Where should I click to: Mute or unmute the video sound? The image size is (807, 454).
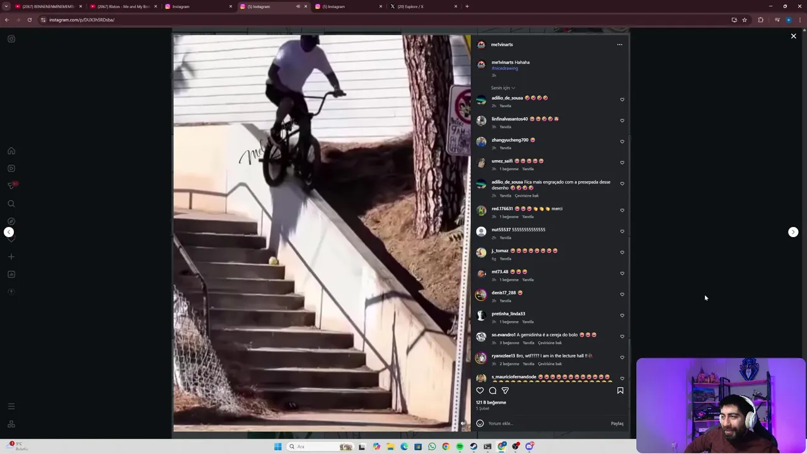pos(463,424)
